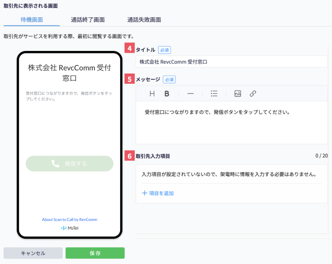Click into the メッセージ text area
The height and width of the screenshot is (264, 332).
click(232, 123)
